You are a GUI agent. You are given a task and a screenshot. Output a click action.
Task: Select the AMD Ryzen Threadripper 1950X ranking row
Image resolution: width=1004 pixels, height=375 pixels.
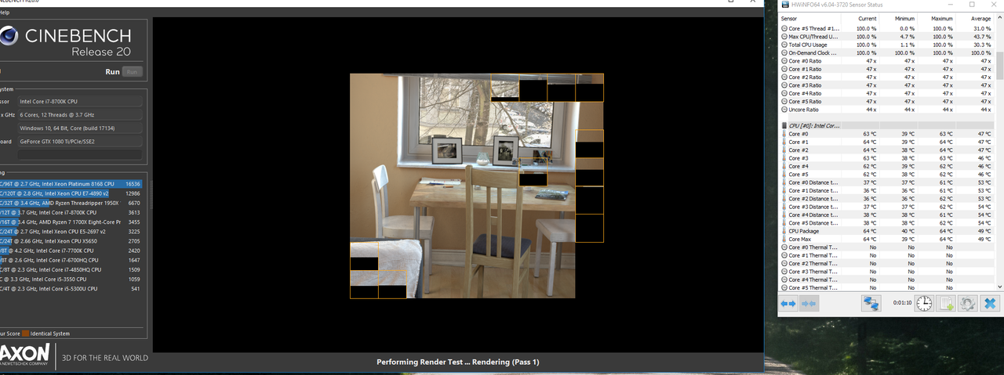(71, 203)
